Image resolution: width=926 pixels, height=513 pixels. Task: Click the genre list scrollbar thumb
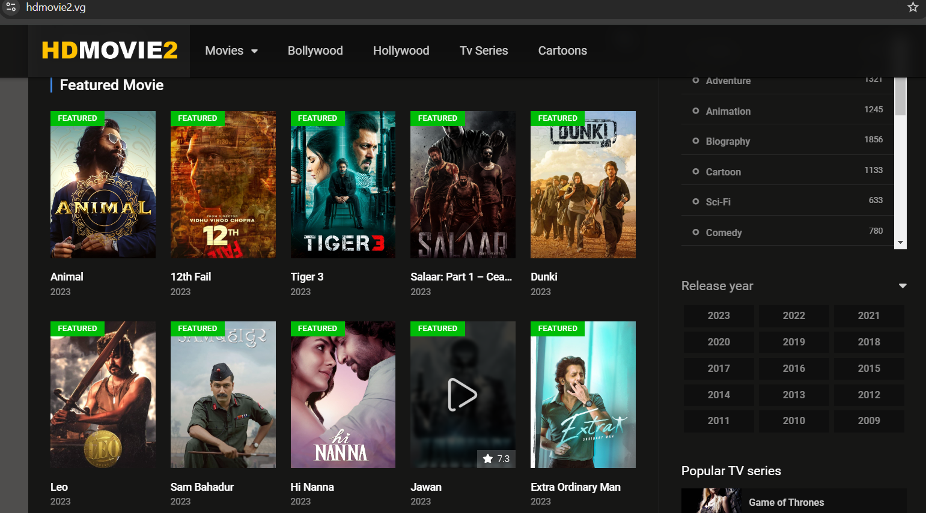[900, 96]
